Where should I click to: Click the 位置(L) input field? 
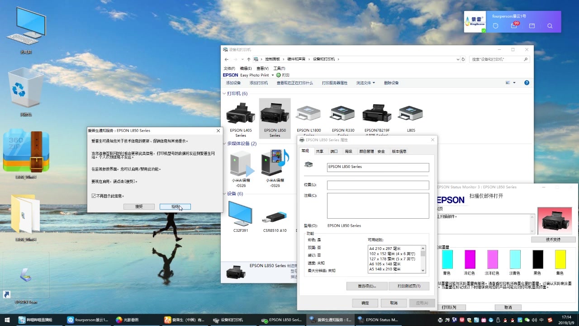click(378, 185)
